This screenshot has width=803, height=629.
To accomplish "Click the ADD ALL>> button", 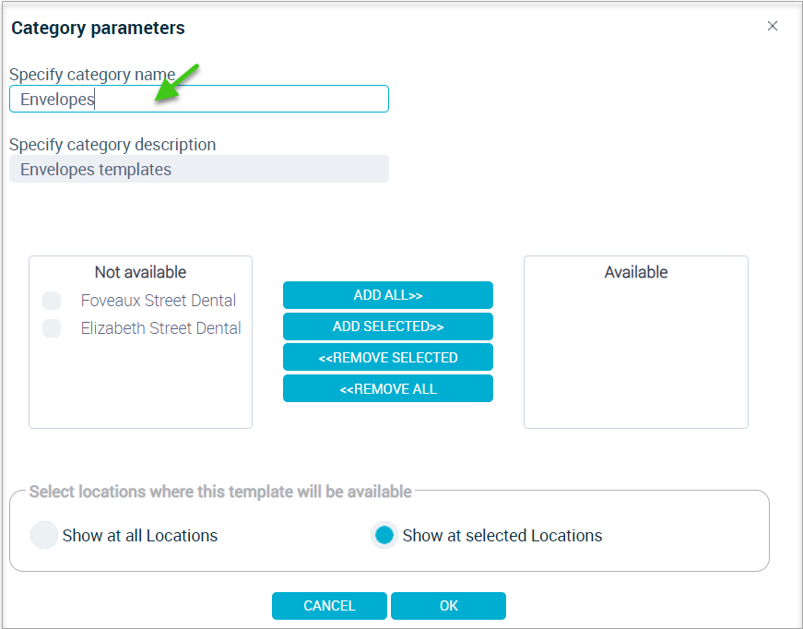I will 388,295.
